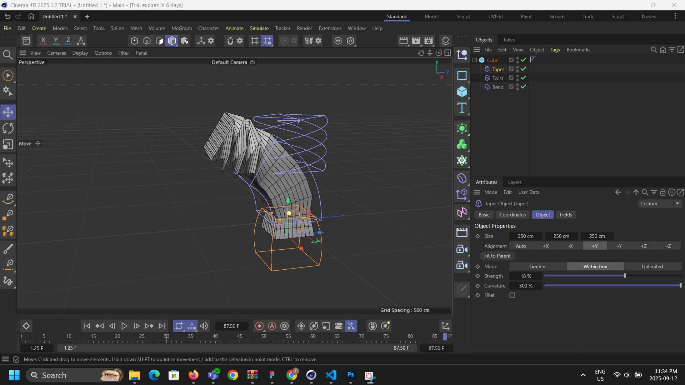Image resolution: width=685 pixels, height=385 pixels.
Task: Open the Render Settings icon
Action: pos(429,41)
